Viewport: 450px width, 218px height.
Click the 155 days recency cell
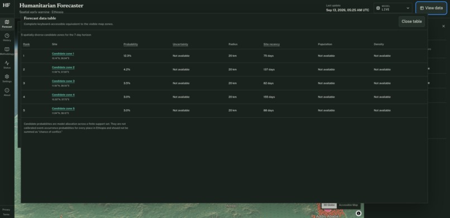point(269,97)
